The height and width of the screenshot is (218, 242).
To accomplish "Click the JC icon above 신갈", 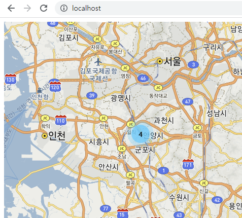I will [x=204, y=183].
